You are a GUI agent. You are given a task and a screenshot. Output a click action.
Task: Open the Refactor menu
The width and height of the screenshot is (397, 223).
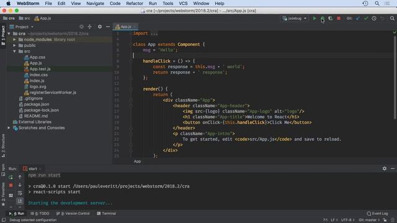135,4
